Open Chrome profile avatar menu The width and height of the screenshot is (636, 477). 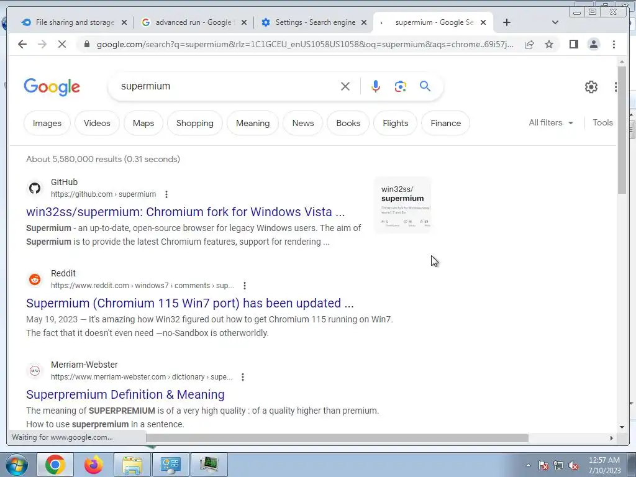593,44
